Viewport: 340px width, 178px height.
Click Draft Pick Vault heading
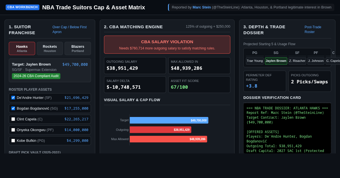coord(35,152)
